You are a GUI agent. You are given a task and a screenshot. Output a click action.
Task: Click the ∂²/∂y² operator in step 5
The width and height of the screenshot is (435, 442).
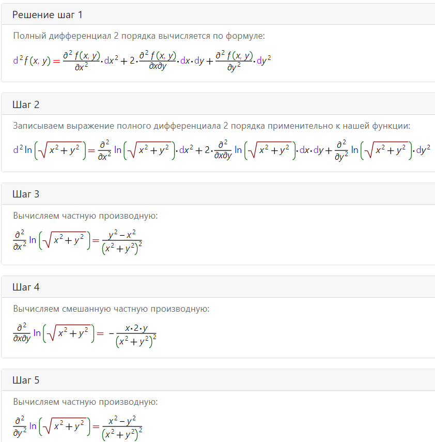[x=20, y=426]
